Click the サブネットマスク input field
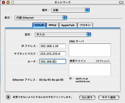Viewport: 125px width, 103px height. coord(52,54)
